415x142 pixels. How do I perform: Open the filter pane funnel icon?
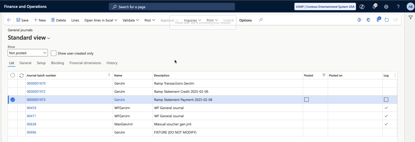tap(410, 18)
